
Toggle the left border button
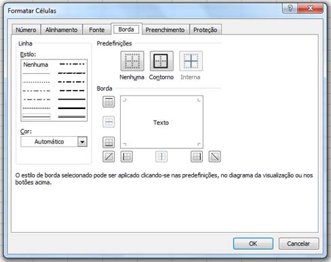tap(127, 156)
